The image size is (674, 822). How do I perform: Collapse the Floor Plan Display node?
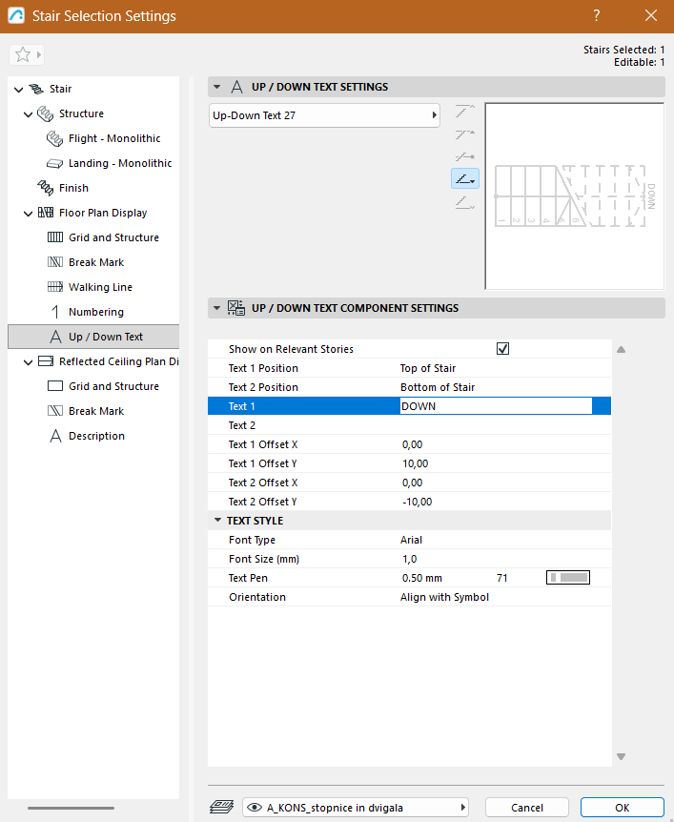[29, 213]
